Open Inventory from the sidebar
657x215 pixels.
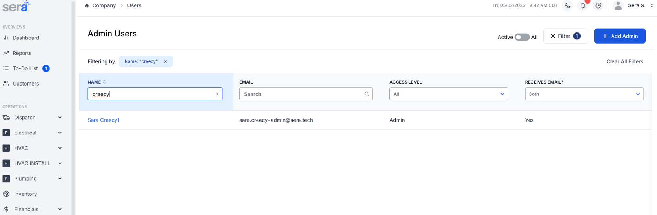point(25,194)
